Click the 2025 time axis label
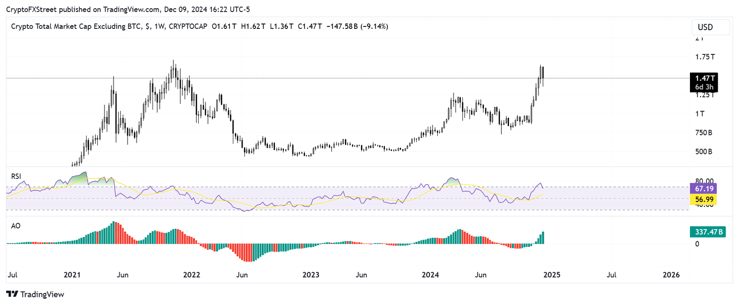This screenshot has width=739, height=305. pos(551,275)
